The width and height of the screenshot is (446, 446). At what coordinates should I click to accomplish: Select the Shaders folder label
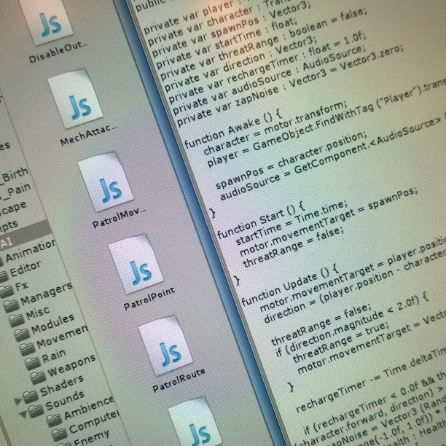tap(62, 386)
